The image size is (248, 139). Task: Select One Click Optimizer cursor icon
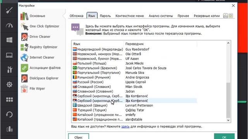[24, 26]
